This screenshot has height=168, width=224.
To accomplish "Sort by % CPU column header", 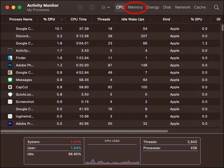I will tap(49, 19).
